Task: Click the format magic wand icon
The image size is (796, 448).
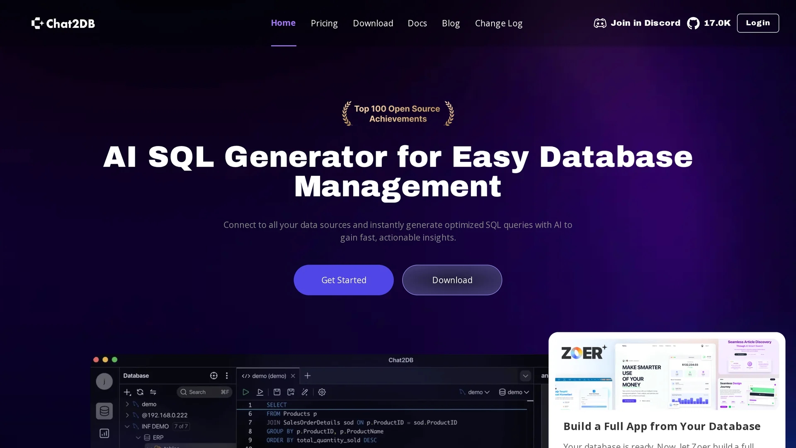Action: pos(305,392)
